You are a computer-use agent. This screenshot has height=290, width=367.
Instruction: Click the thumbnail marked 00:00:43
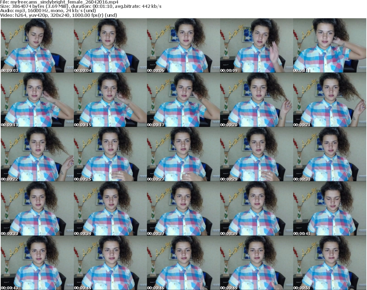[x=37, y=263]
